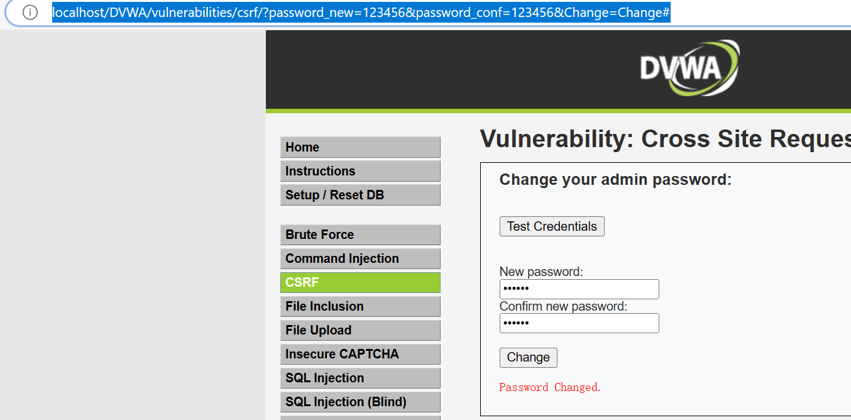
Task: Open the File Inclusion page
Action: (360, 306)
